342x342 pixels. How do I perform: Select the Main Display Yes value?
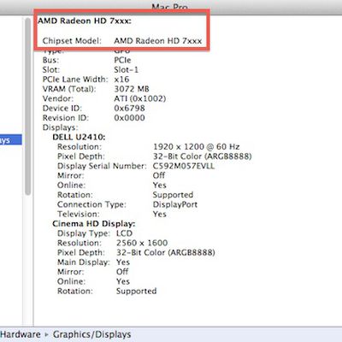click(123, 262)
